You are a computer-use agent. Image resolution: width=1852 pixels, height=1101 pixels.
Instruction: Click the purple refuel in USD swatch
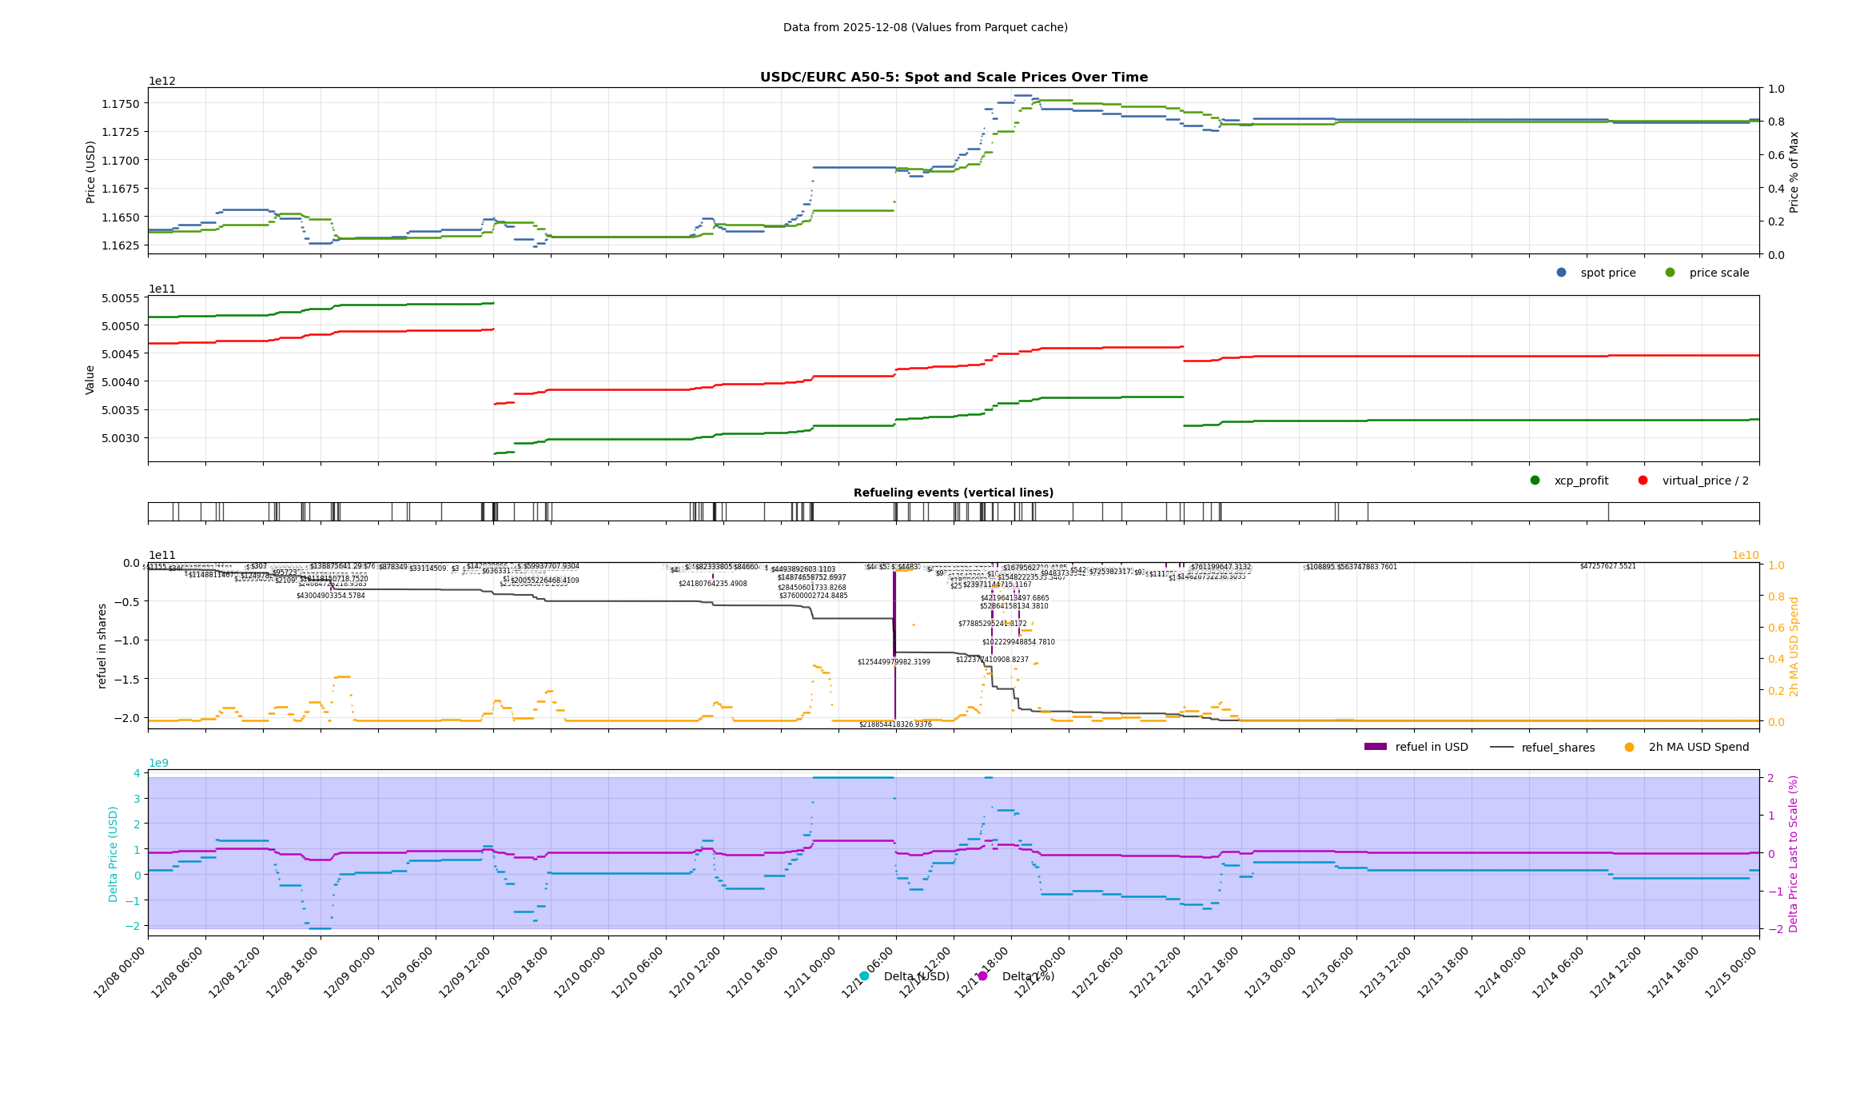(x=1375, y=747)
